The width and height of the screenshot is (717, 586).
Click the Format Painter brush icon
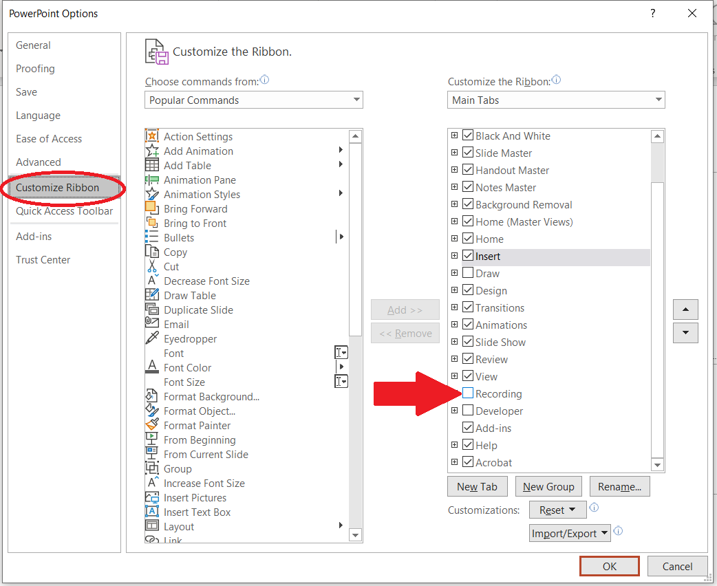[x=152, y=424]
